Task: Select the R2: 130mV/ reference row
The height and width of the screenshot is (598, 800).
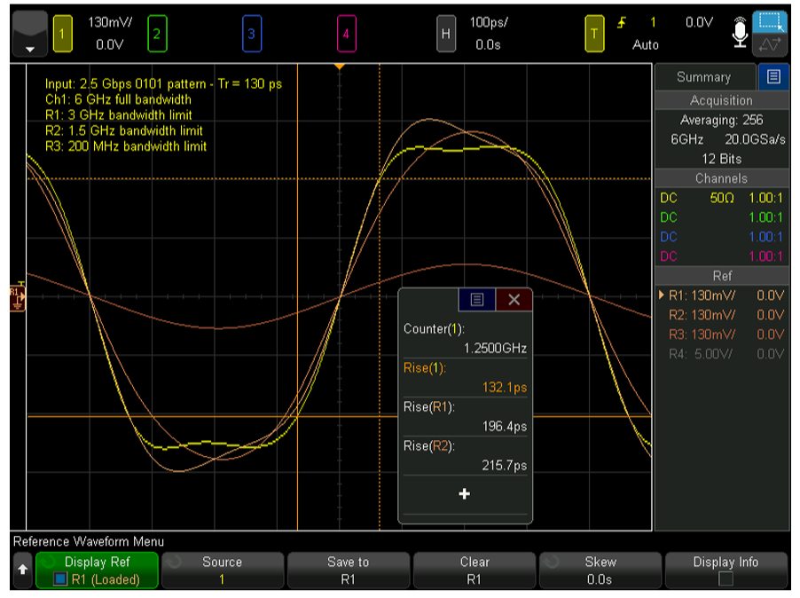Action: (x=722, y=315)
